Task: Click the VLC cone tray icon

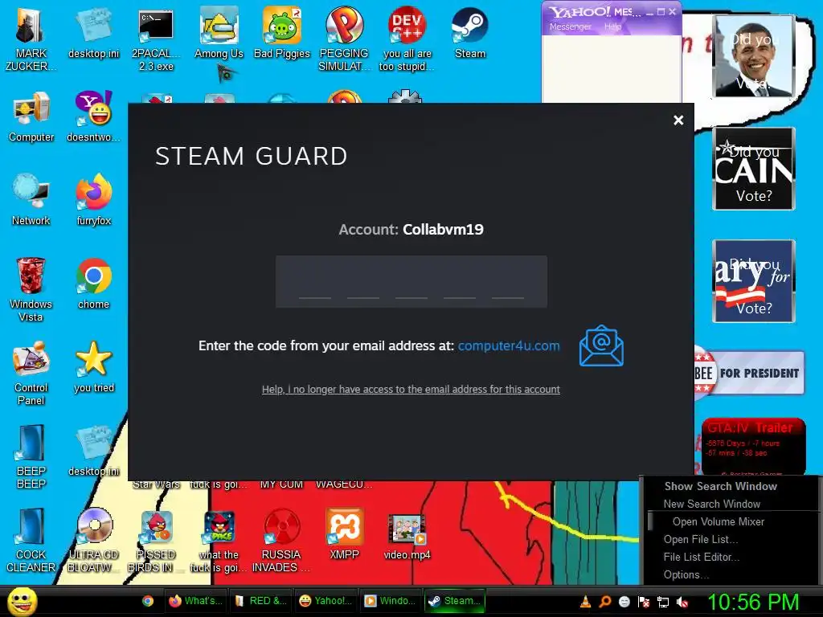Action: point(585,602)
